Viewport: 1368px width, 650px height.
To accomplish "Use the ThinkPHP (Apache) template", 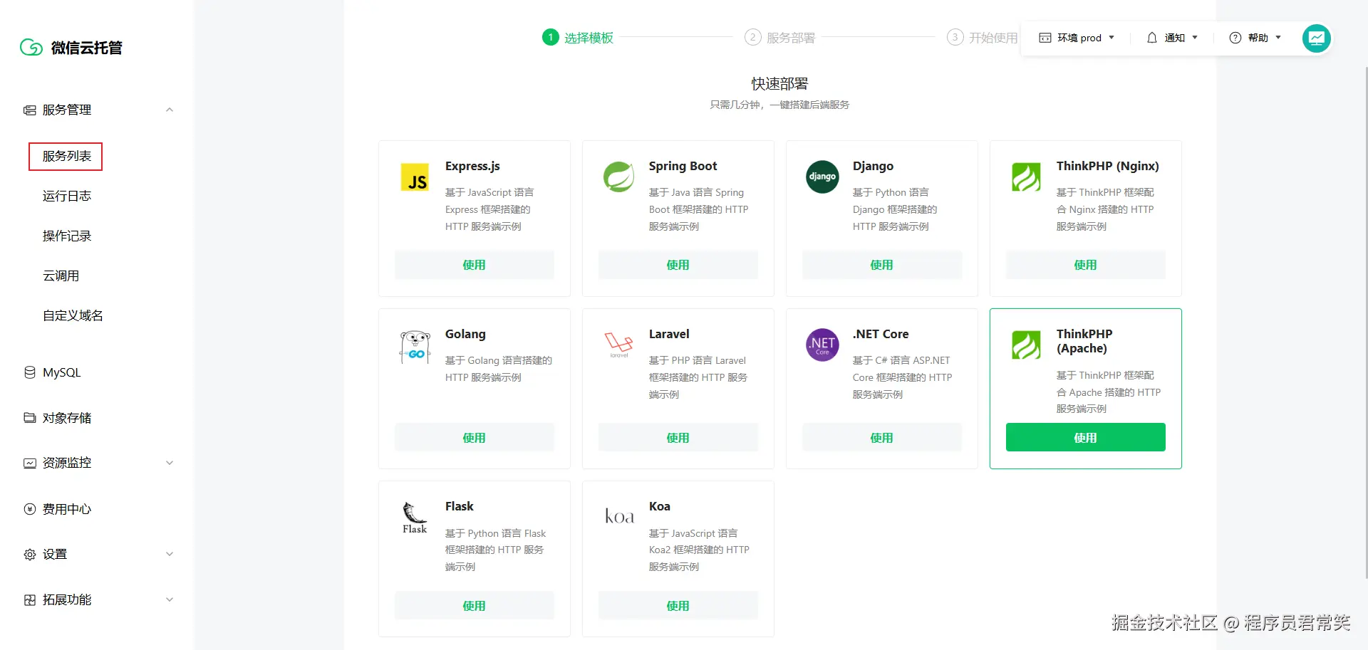I will [1086, 438].
